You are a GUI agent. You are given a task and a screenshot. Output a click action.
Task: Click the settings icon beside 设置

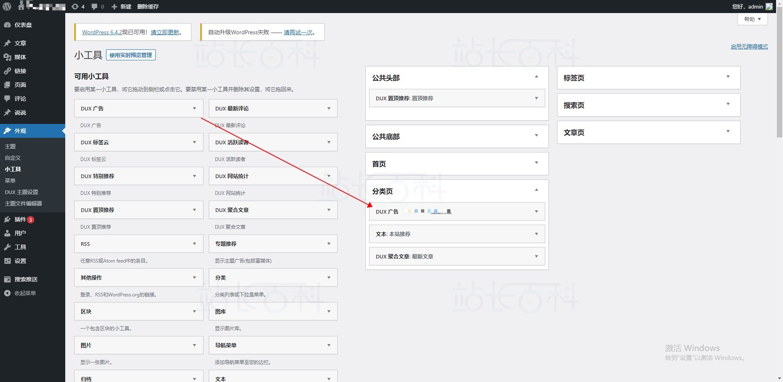tap(7, 261)
